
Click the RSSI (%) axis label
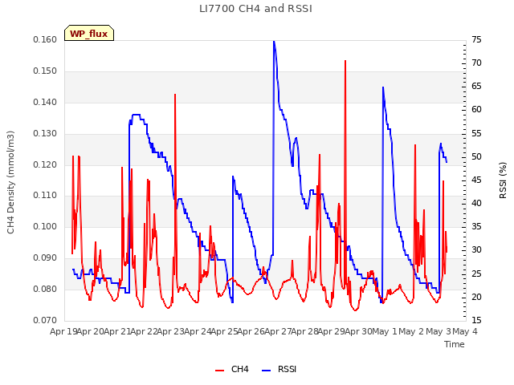[x=503, y=180]
